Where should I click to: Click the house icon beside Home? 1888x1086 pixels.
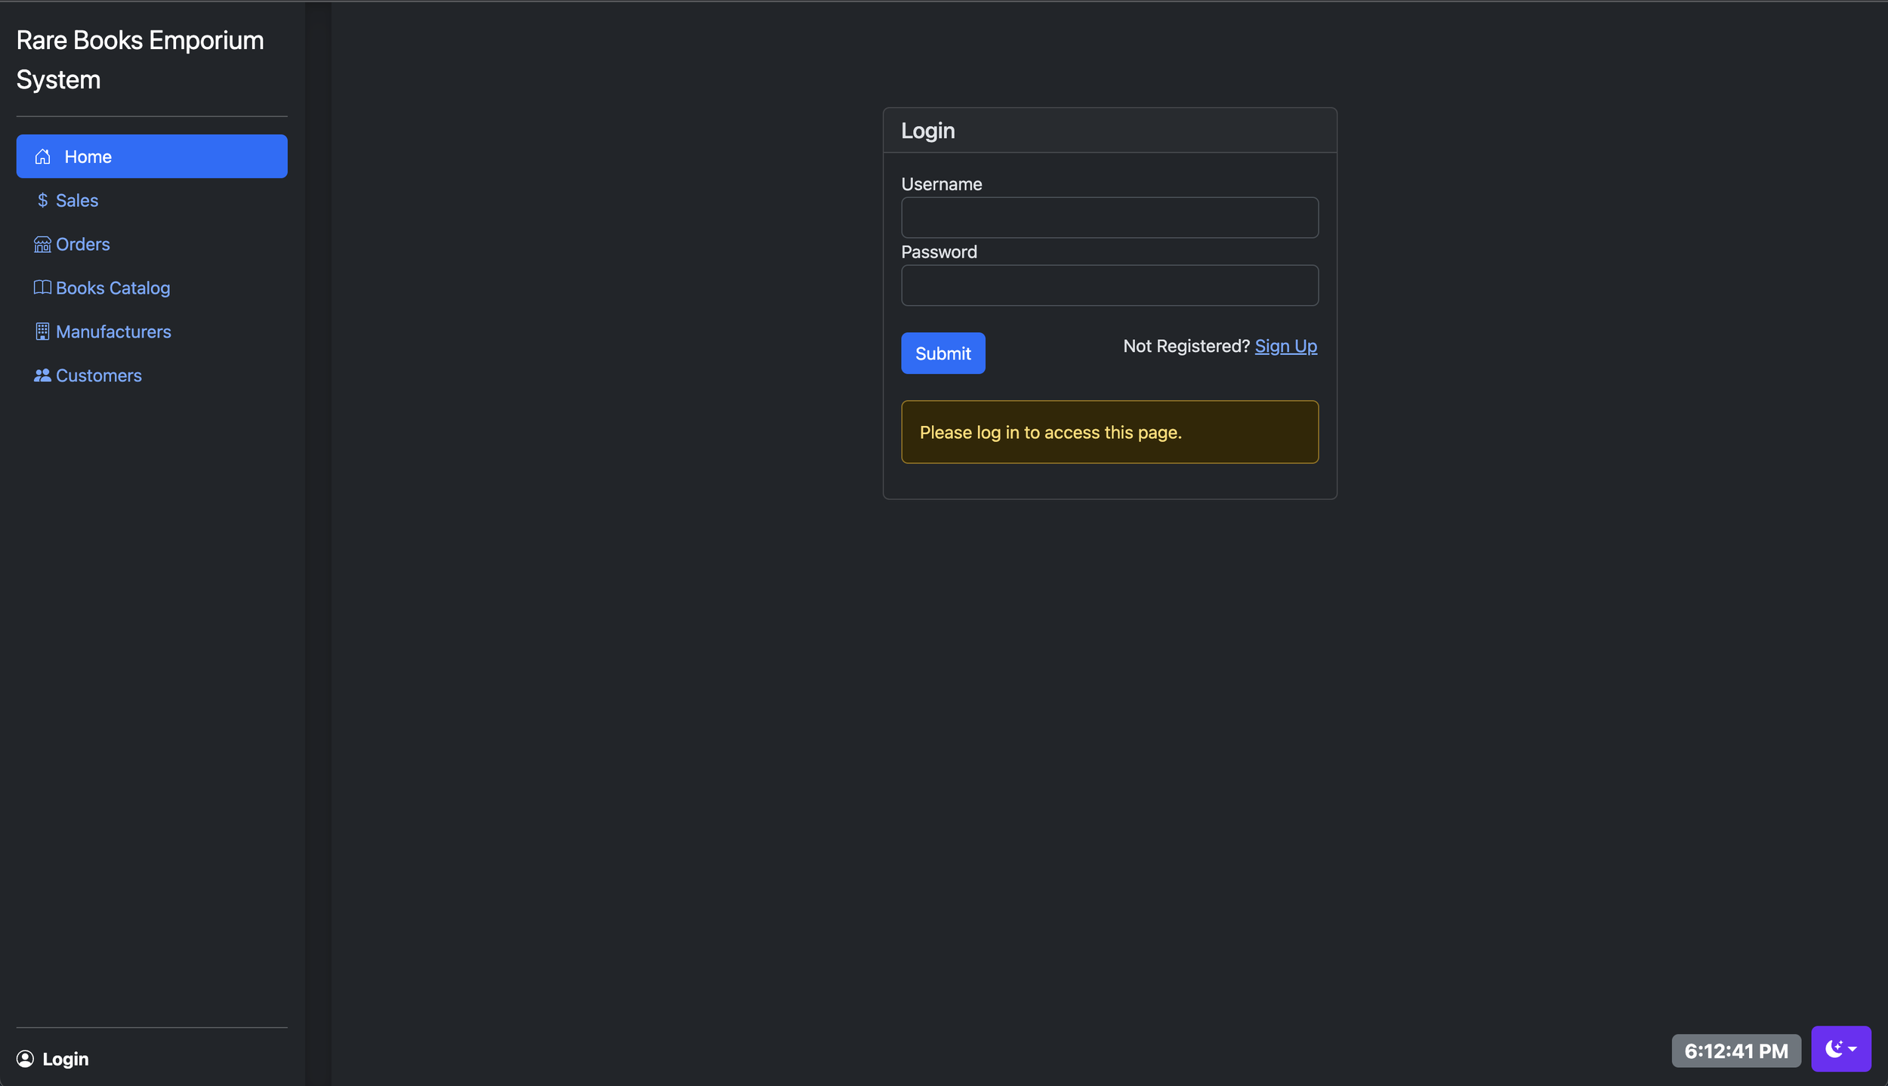coord(42,156)
